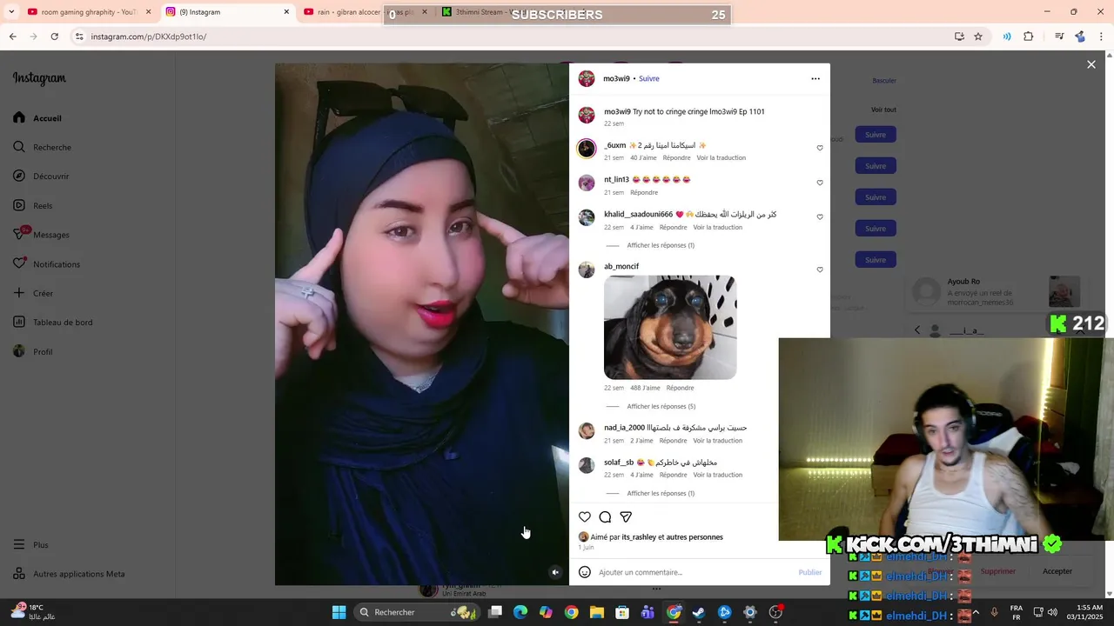The height and width of the screenshot is (626, 1114).
Task: Reload the Instagram page
Action: tap(54, 37)
